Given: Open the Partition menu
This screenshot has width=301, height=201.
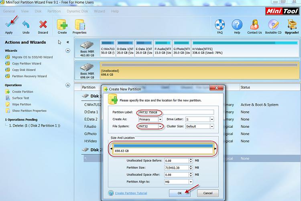Looking at the screenshot, I should pos(54,11).
